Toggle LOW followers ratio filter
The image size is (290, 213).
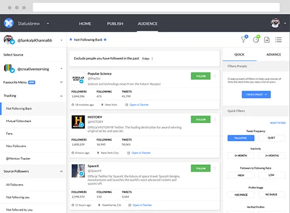(x=271, y=175)
